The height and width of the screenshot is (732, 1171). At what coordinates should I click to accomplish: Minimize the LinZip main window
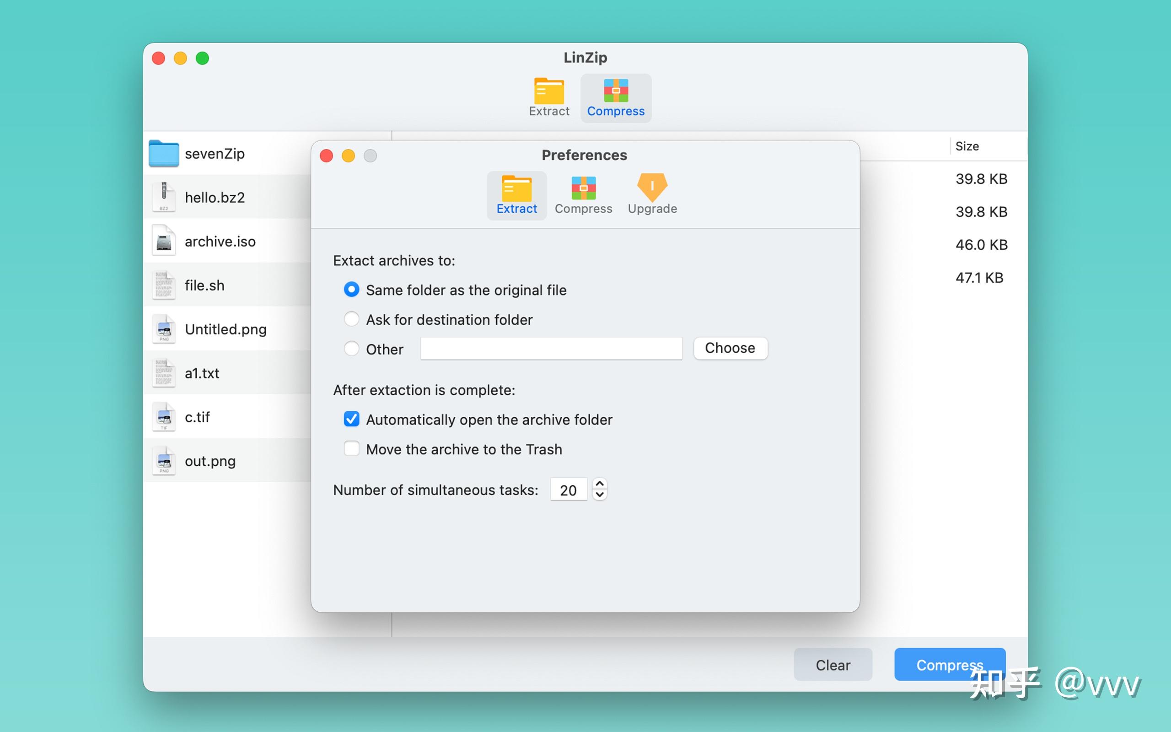click(x=181, y=58)
